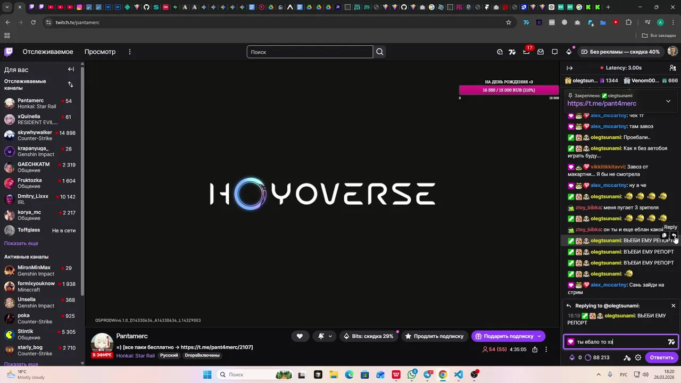681x383 pixels.
Task: Click the left sidebar scrollbar
Action: tap(82, 181)
